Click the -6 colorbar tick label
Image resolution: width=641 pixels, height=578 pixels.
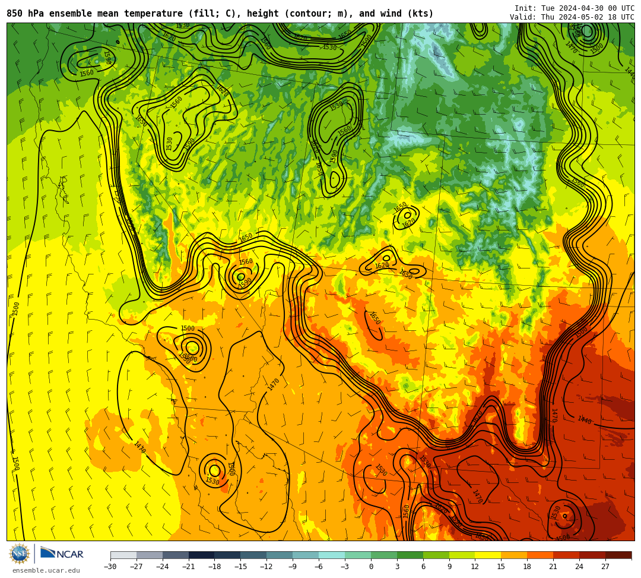[319, 567]
